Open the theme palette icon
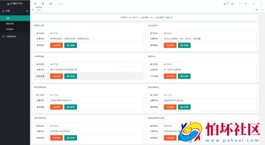265x145 pixels. tap(233, 4)
